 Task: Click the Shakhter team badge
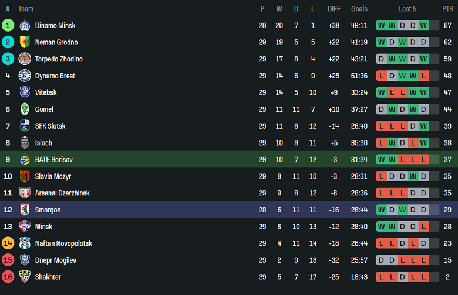point(25,277)
